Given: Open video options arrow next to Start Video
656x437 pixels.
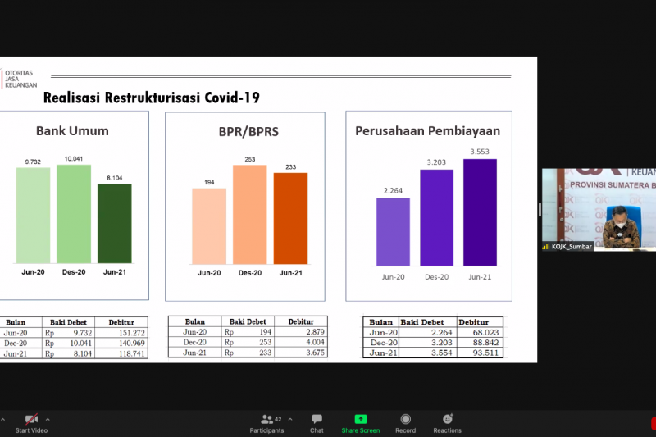Looking at the screenshot, I should [48, 419].
